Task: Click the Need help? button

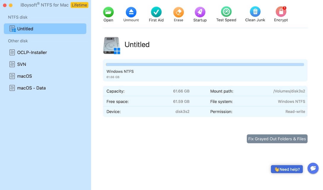Action: pos(287,169)
